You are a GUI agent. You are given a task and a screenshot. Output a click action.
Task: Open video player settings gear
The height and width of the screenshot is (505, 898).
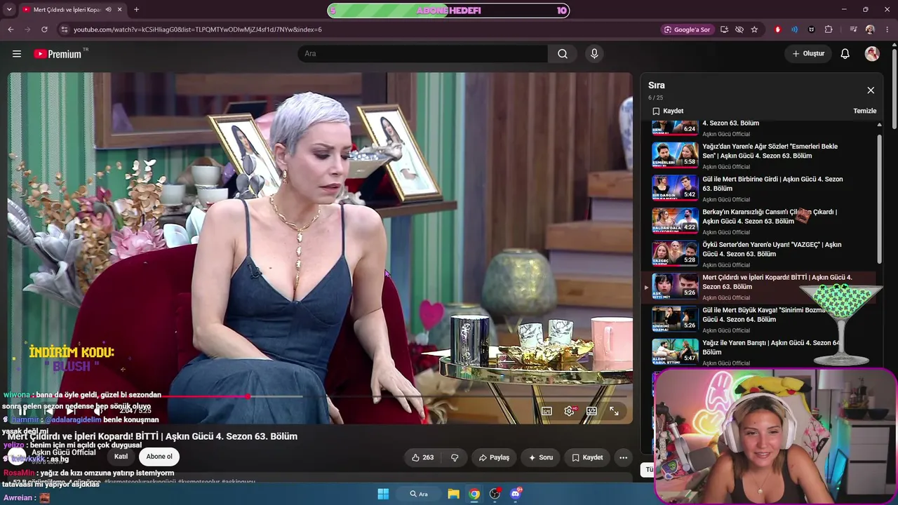point(569,411)
